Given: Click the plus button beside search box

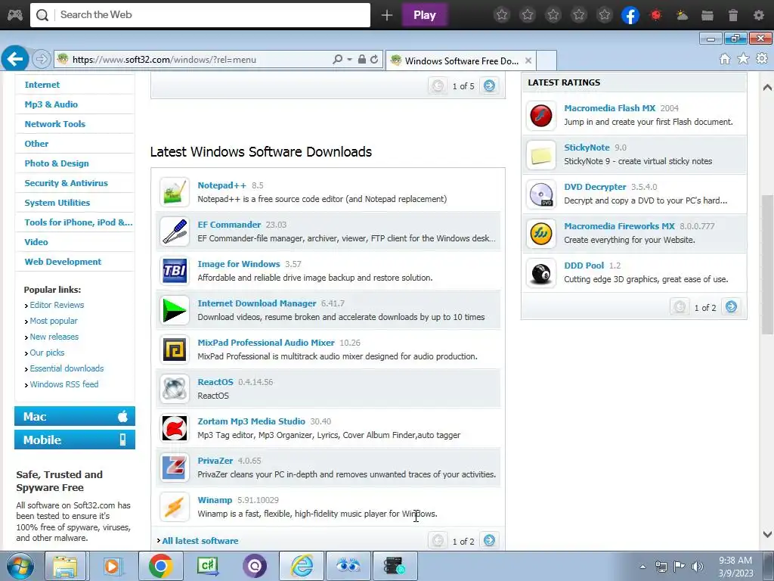Looking at the screenshot, I should click(x=386, y=15).
